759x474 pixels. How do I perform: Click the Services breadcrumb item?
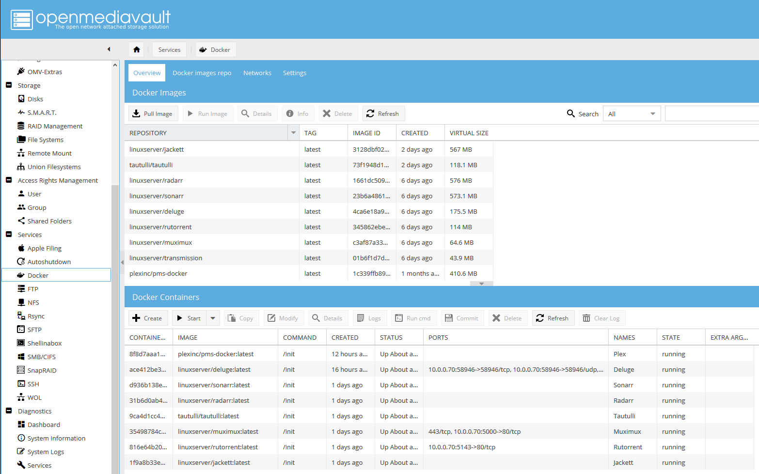click(169, 49)
